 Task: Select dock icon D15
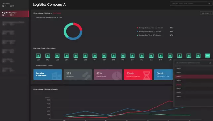click(170, 56)
